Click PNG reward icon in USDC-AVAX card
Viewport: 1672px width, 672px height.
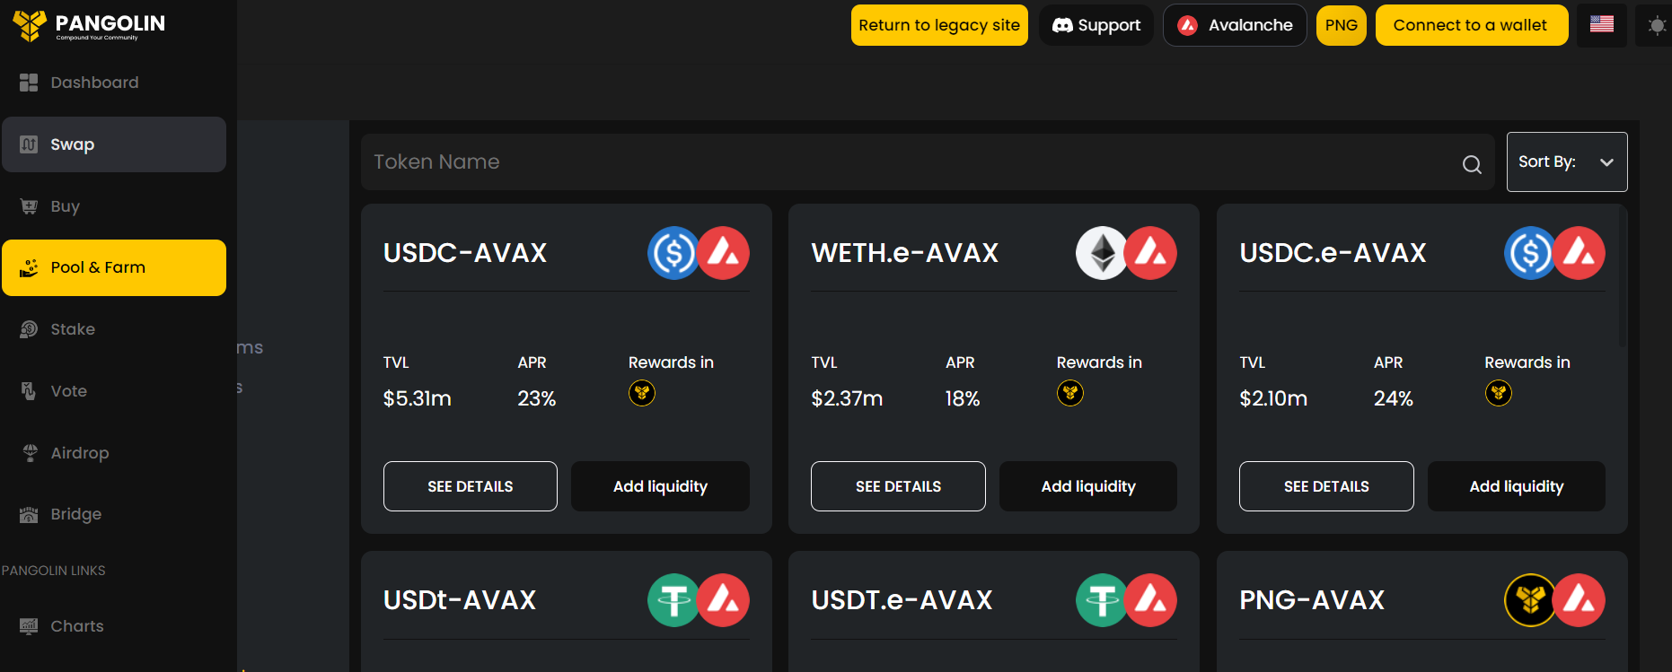coord(642,393)
